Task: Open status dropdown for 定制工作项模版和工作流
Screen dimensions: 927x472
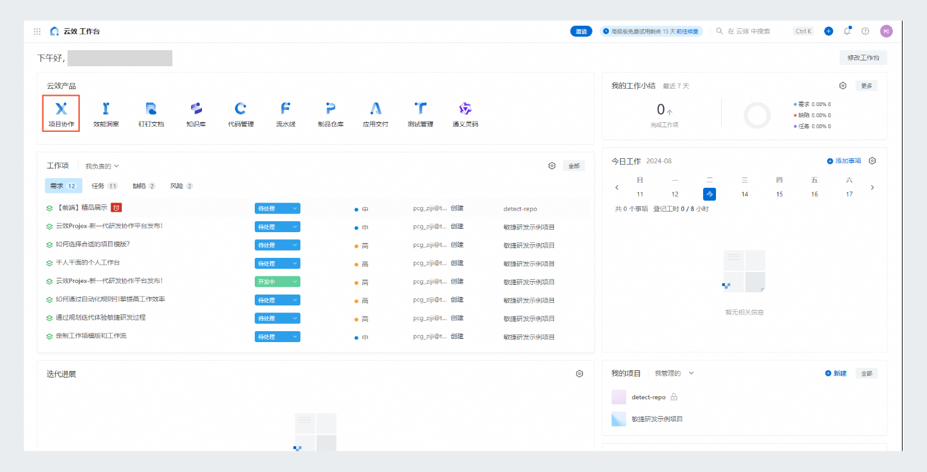Action: [x=277, y=337]
